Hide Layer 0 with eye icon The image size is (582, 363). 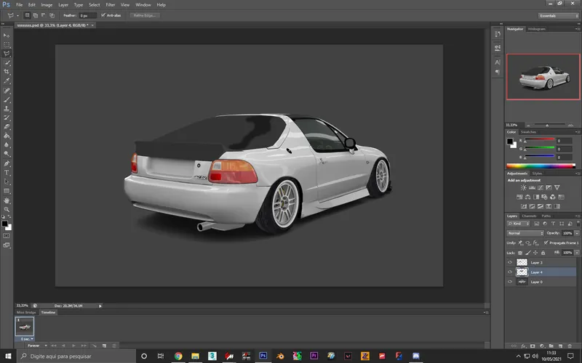pyautogui.click(x=510, y=282)
